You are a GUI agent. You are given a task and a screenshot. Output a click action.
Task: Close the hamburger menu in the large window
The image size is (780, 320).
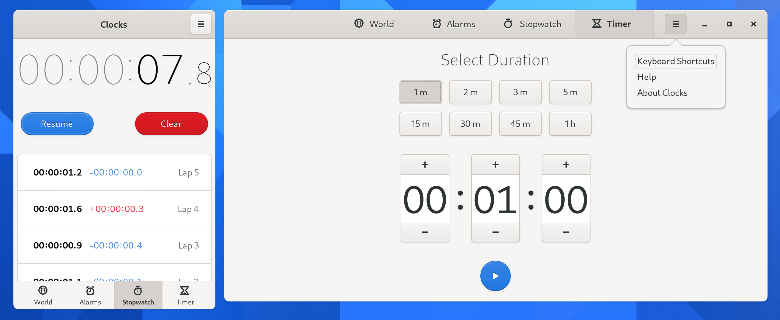tap(675, 24)
